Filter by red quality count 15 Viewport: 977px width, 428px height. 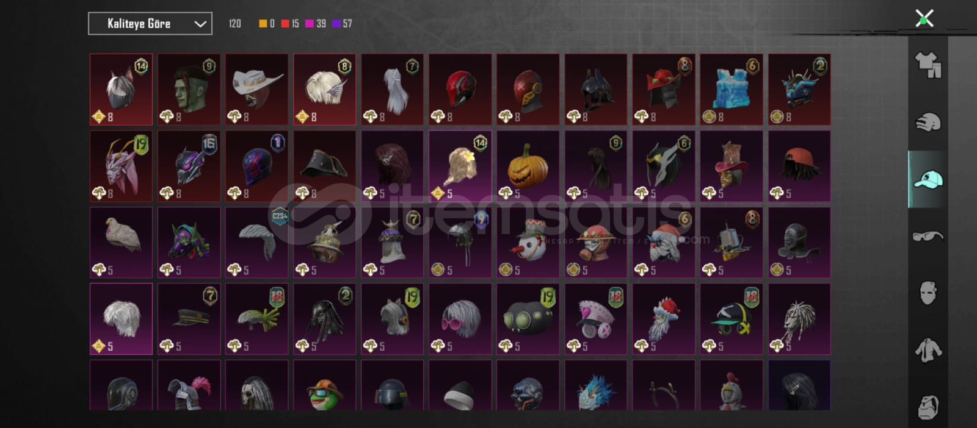tap(290, 24)
